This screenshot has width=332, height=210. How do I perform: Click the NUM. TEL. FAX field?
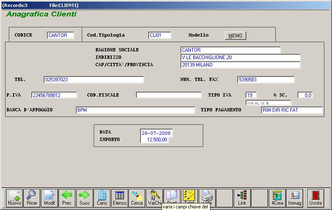pyautogui.click(x=266, y=80)
